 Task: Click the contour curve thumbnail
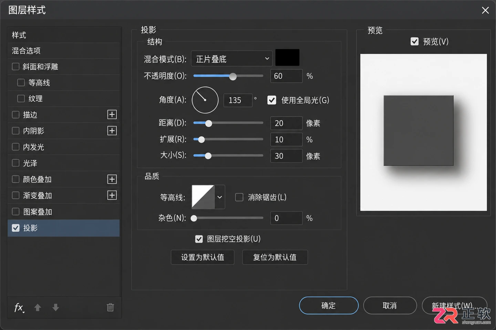pos(203,197)
